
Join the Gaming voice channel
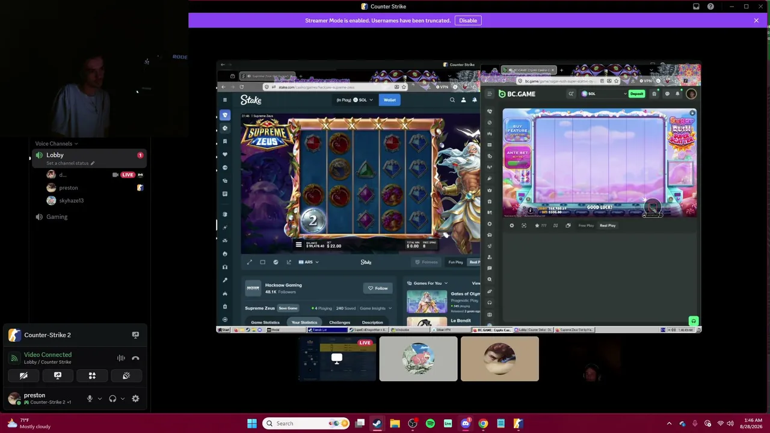pyautogui.click(x=57, y=216)
